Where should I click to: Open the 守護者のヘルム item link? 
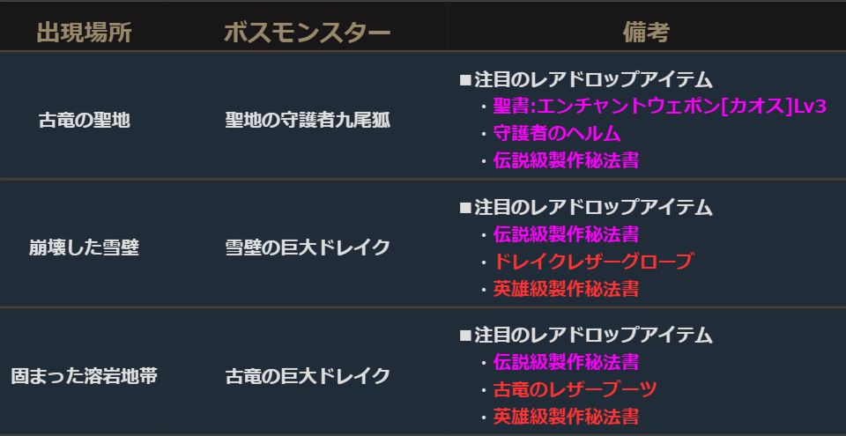(557, 134)
